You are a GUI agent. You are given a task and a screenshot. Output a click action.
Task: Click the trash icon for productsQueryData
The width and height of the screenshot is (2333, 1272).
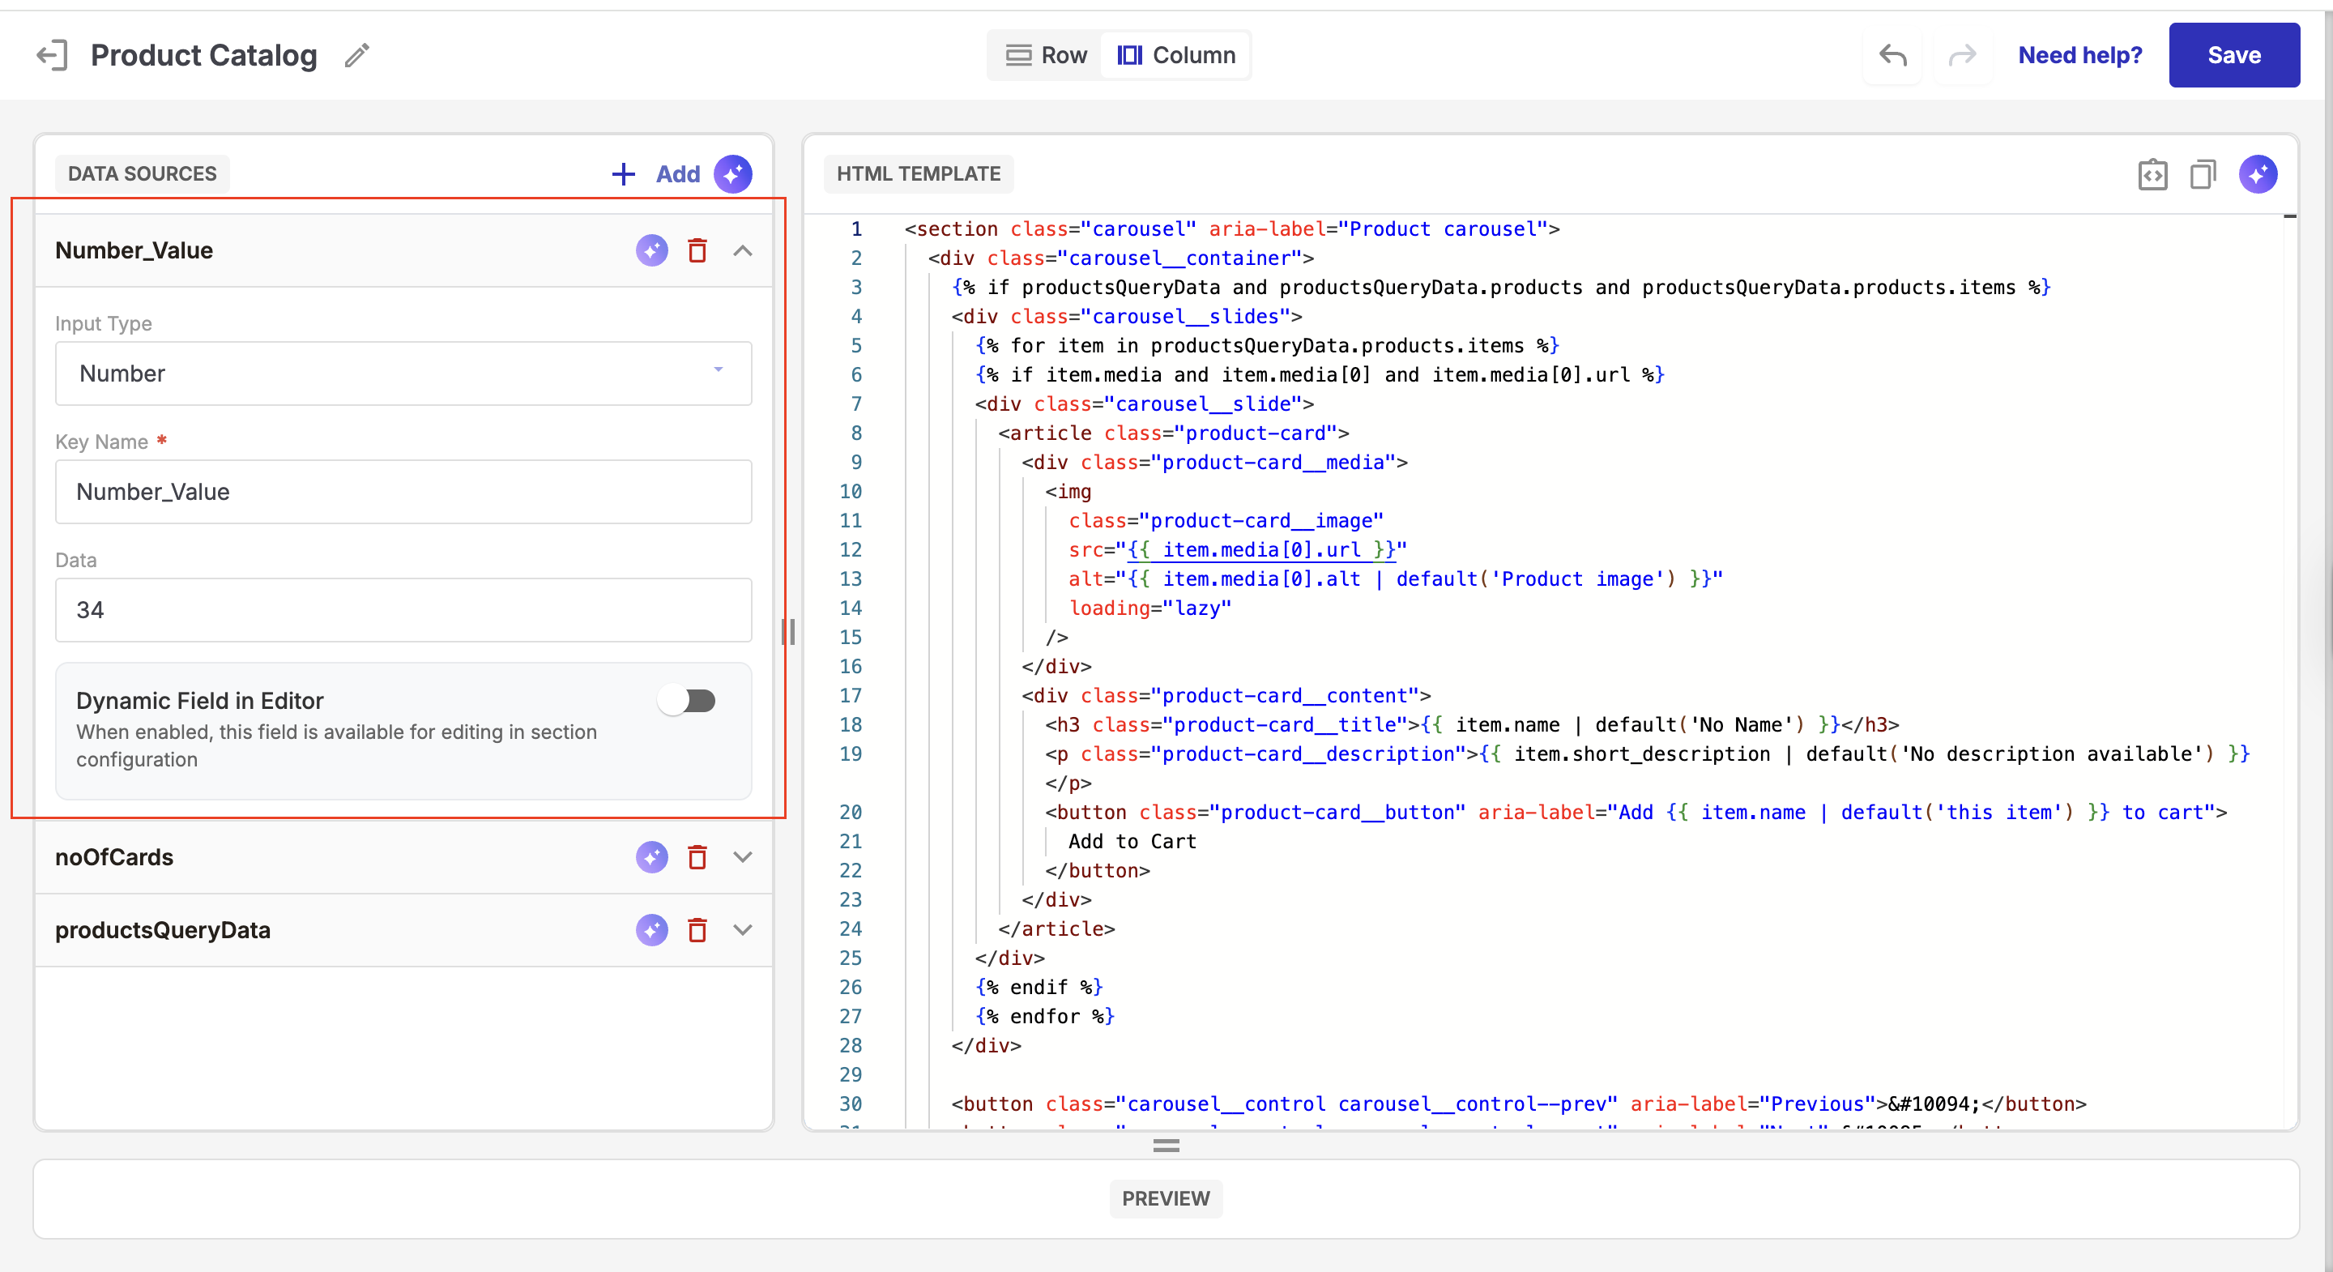(x=697, y=929)
